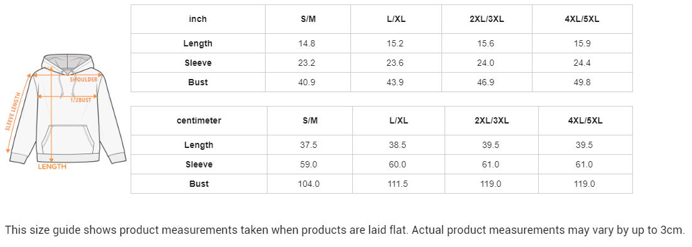Click the Bust row label in inch table
This screenshot has height=247, width=692.
198,82
